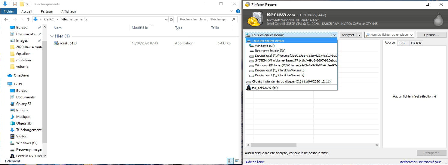Click the Vidéos icon in sidebar

click(x=12, y=136)
